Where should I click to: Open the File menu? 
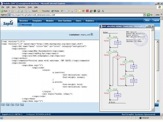coord(3,7)
